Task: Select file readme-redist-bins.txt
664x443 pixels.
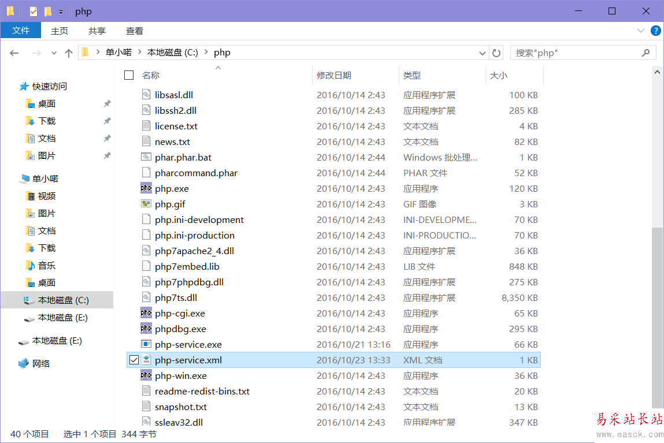Action: pyautogui.click(x=202, y=392)
